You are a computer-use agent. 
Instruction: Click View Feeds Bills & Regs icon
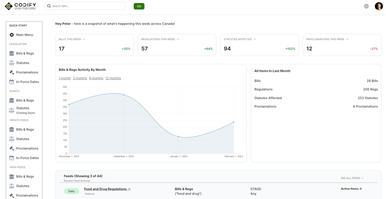12,176
